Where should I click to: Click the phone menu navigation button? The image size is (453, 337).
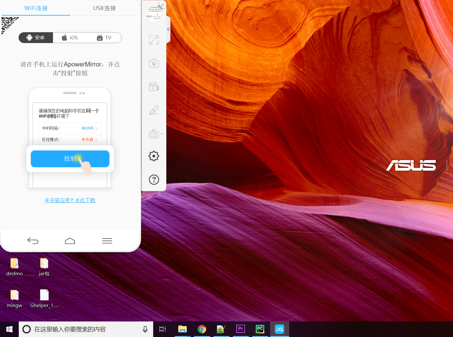click(x=107, y=241)
